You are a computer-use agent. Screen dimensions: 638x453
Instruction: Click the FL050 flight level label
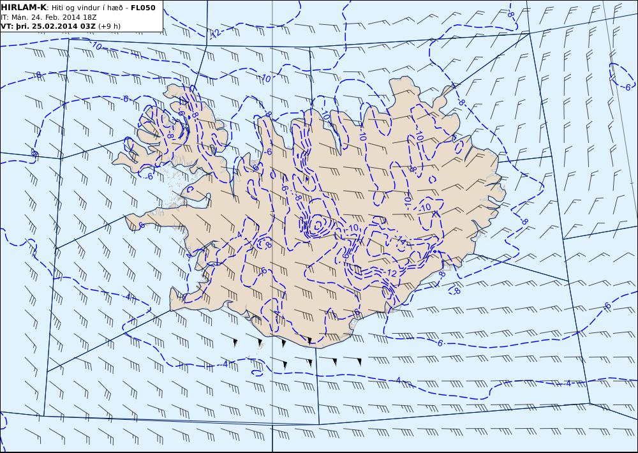(x=143, y=7)
